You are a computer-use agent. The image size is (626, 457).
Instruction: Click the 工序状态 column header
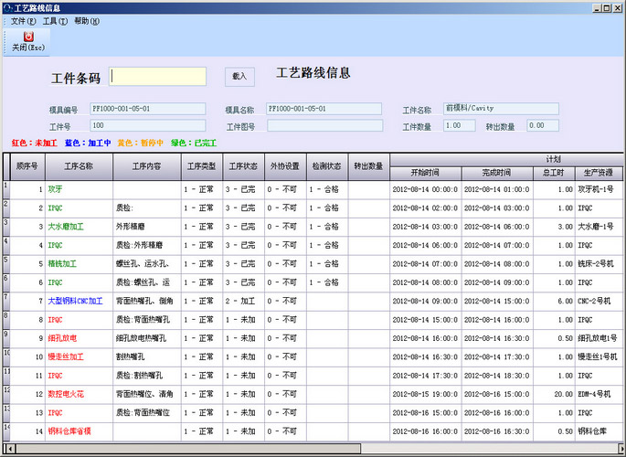pos(242,166)
